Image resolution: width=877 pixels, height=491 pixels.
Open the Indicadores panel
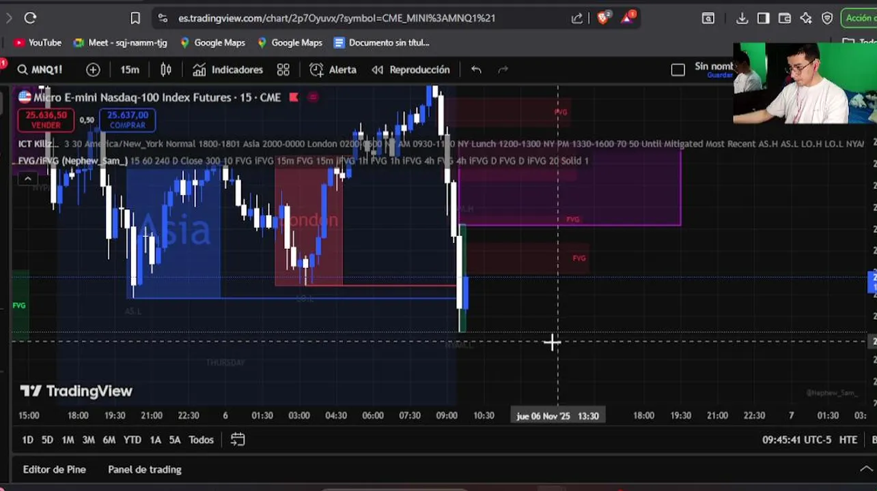pyautogui.click(x=228, y=70)
